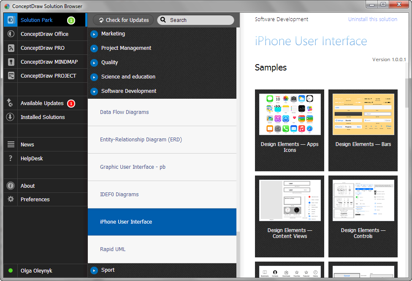This screenshot has width=412, height=281.
Task: Select Entity-Relationship Diagram (ERD) solution
Action: 162,140
